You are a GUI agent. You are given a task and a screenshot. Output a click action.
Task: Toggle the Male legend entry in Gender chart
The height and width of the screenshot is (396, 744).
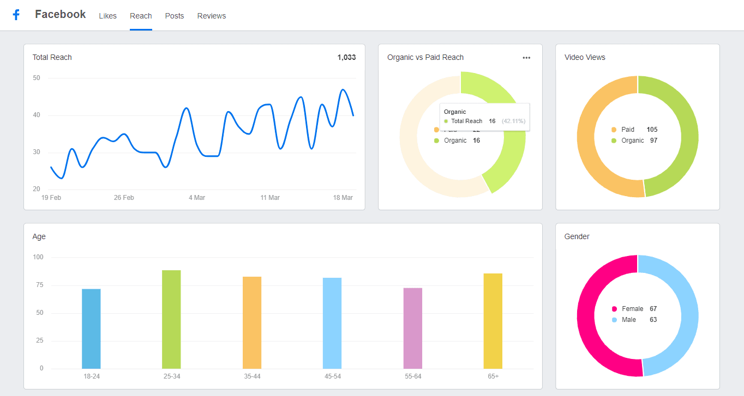click(x=628, y=320)
